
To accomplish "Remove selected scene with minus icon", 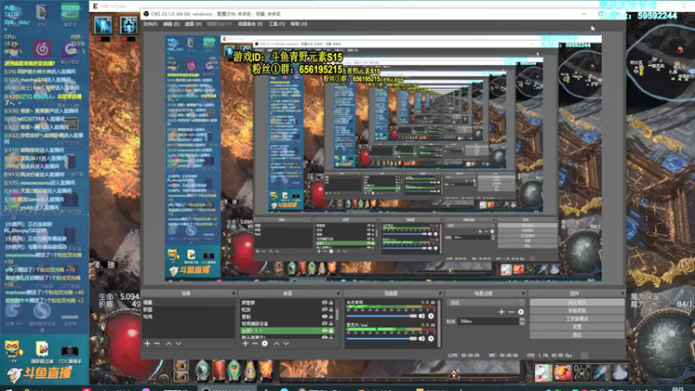I will click(157, 343).
